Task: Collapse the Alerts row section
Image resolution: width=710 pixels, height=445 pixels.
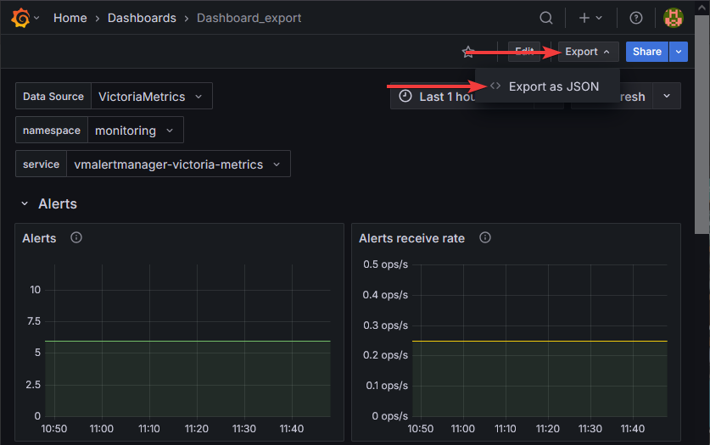Action: (x=25, y=204)
